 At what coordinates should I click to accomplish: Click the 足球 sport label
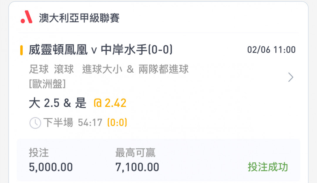(x=39, y=69)
